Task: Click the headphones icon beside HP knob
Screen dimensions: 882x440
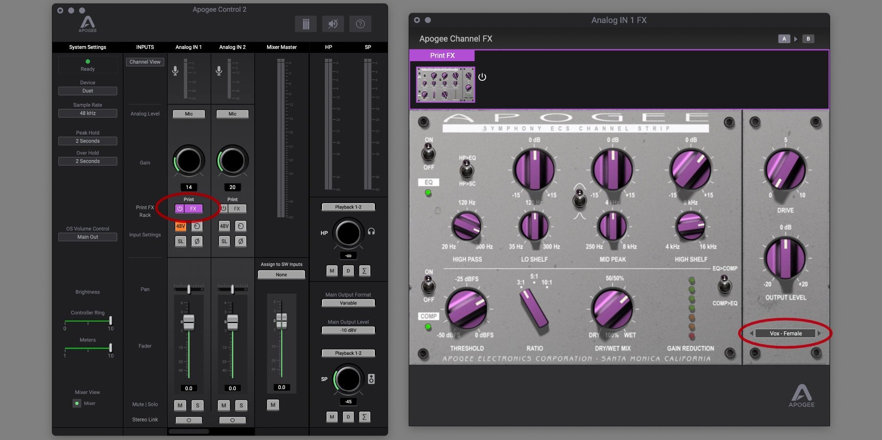Action: 371,232
